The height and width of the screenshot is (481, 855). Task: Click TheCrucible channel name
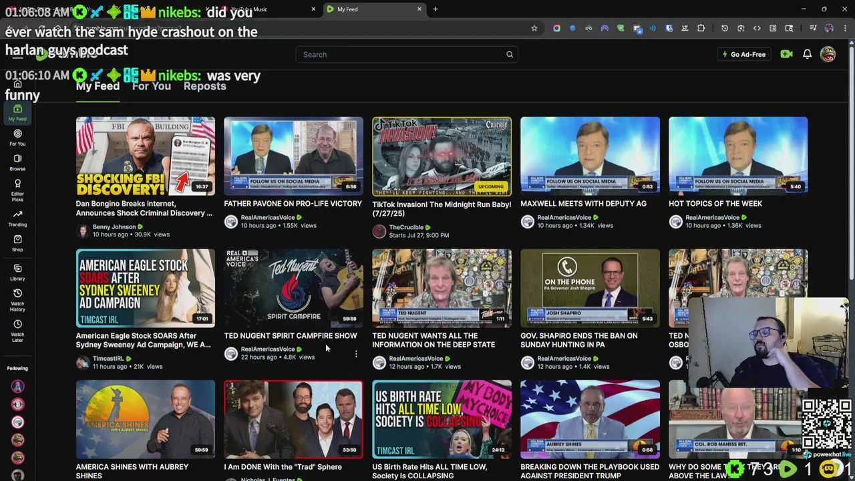406,227
